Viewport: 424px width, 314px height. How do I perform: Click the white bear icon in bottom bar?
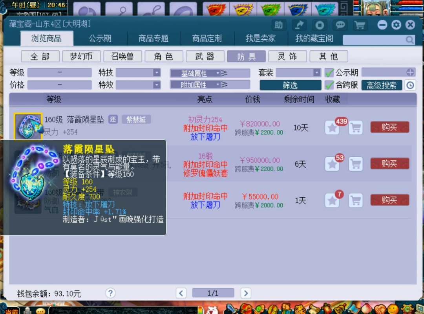213,310
